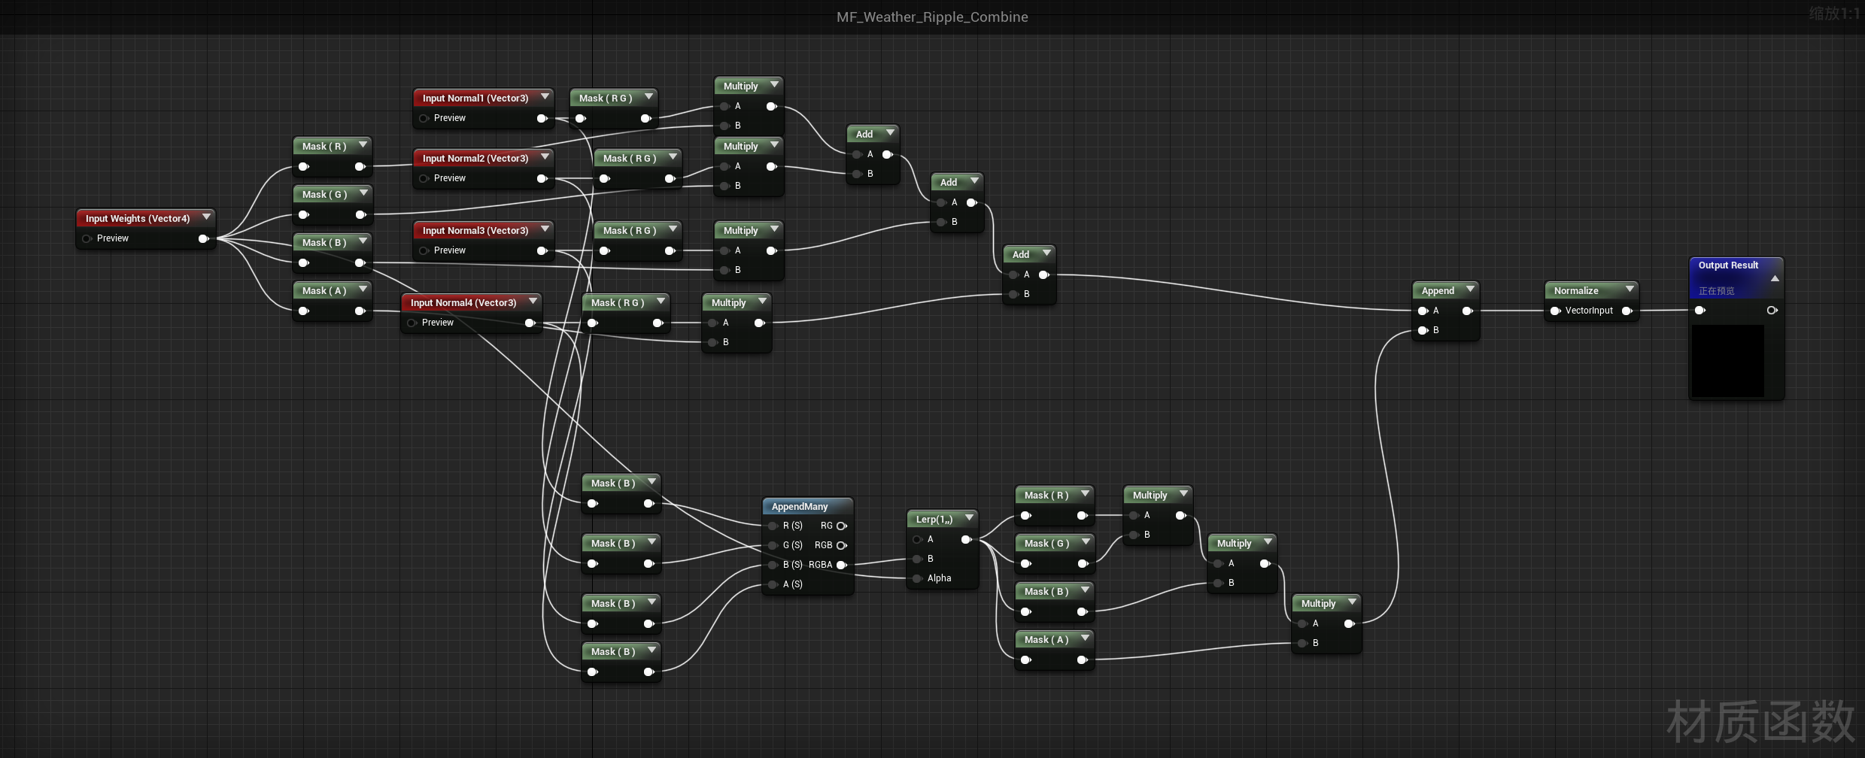This screenshot has width=1865, height=758.
Task: Click the AppendMany RG output pin
Action: (841, 526)
